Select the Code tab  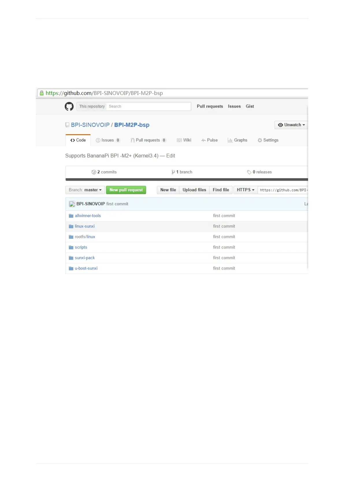(78, 140)
